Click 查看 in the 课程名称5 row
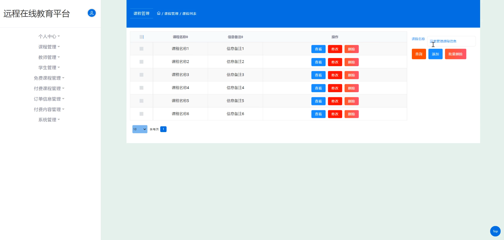Viewport: 504px width, 240px height. 318,101
